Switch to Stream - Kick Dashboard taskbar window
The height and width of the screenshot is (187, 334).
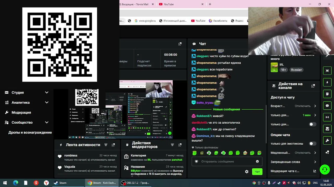coord(102,183)
